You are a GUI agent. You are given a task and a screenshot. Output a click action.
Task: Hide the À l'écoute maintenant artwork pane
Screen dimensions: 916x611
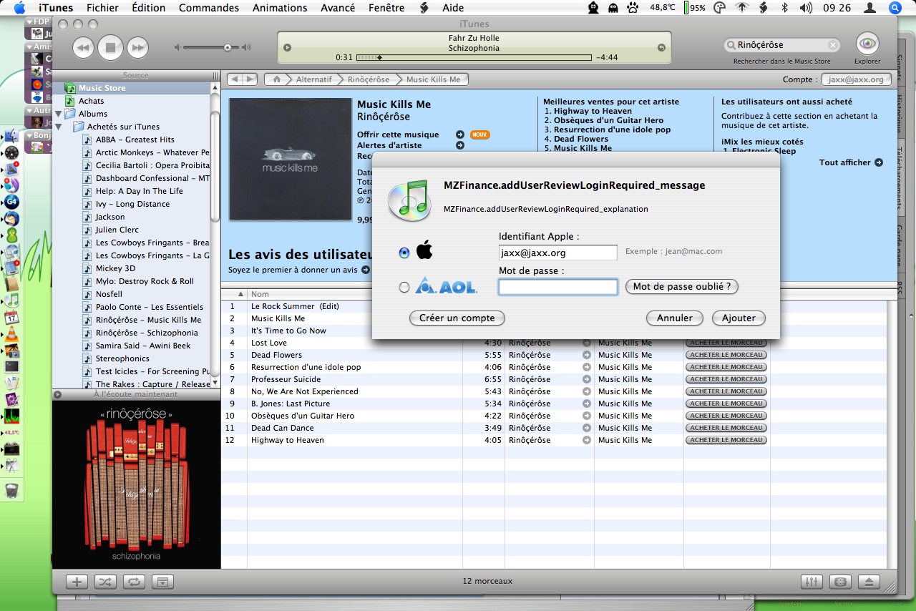pos(59,394)
